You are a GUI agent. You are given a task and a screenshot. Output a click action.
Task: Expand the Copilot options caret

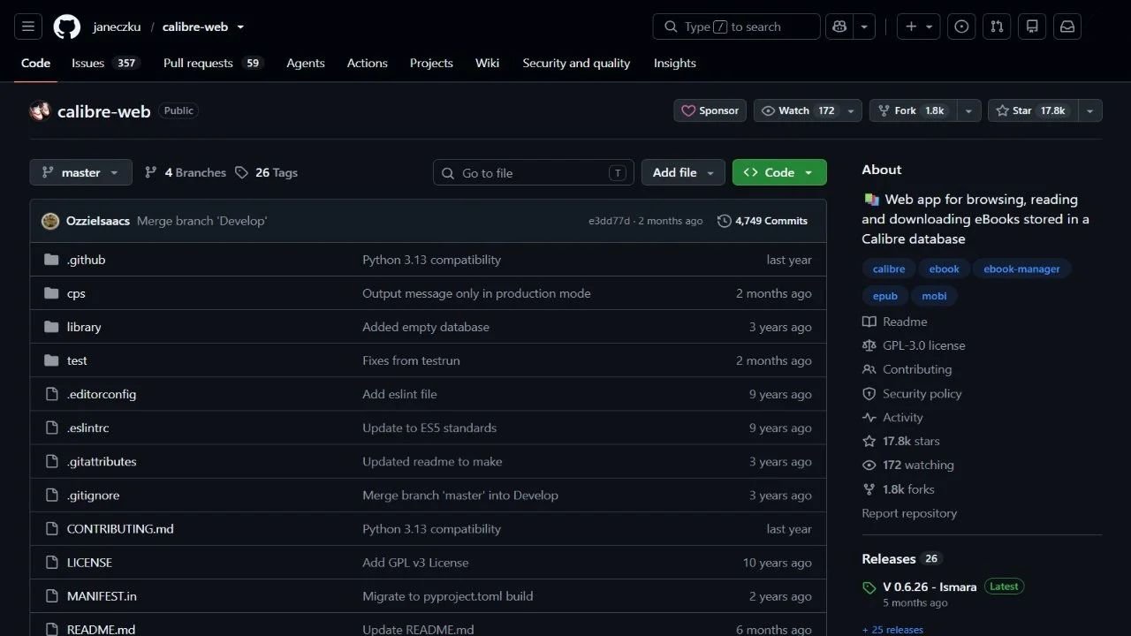[x=864, y=26]
